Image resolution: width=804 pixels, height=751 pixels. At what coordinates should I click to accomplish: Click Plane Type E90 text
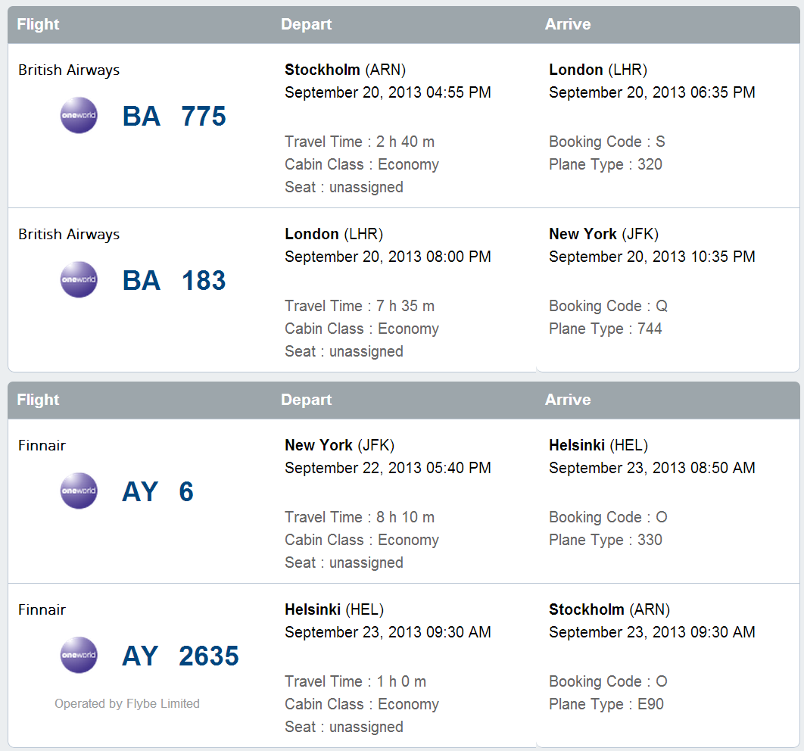tap(606, 704)
